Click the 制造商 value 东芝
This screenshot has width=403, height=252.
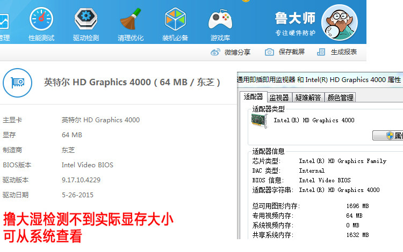(68, 150)
